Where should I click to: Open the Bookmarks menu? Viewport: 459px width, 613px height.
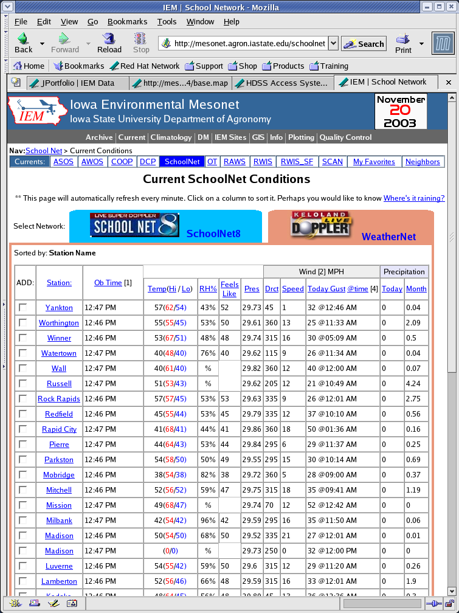[x=128, y=22]
